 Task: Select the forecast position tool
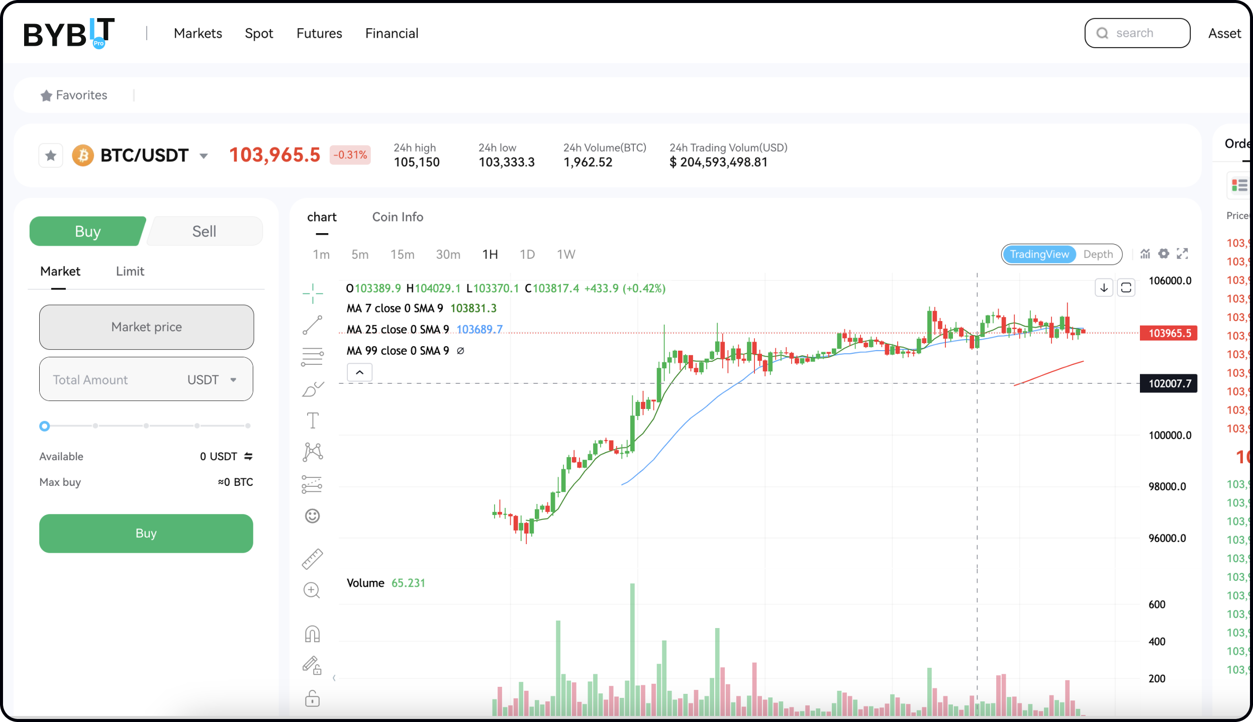click(312, 484)
